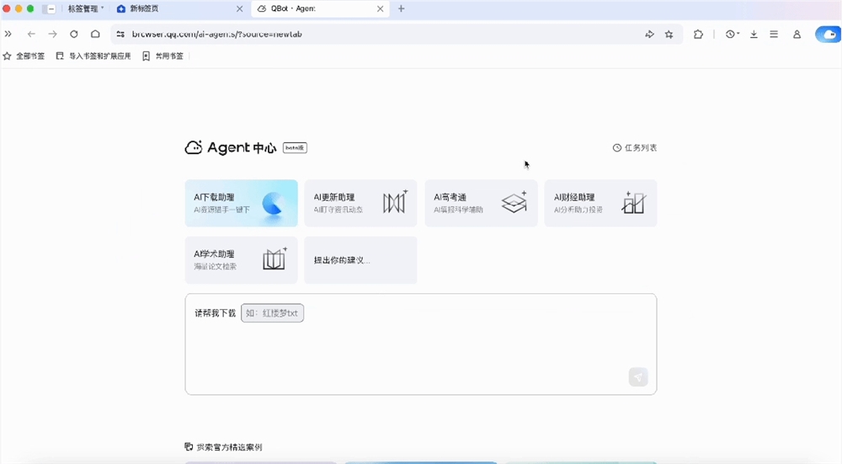Expand the history clock dropdown

click(732, 35)
